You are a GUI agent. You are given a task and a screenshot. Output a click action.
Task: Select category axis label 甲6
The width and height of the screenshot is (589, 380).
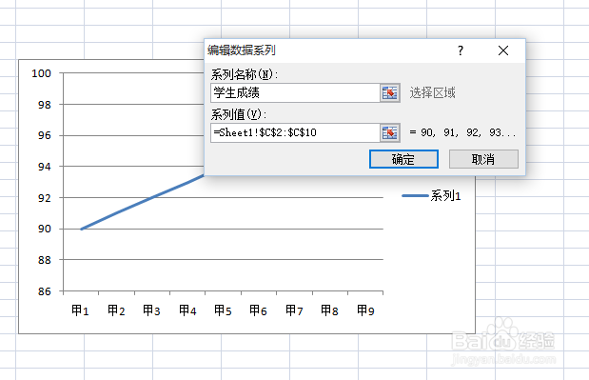pos(258,310)
